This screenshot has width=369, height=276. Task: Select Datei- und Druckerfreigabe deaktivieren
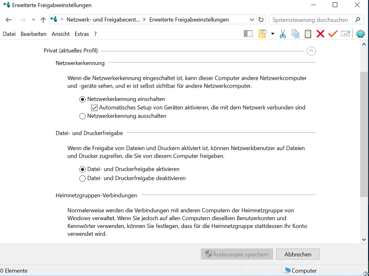pos(82,179)
